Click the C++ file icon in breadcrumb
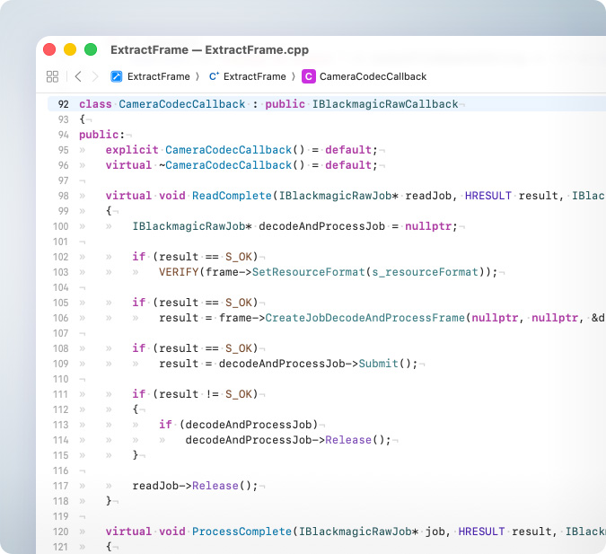Viewport: 606px width, 554px height. 214,76
